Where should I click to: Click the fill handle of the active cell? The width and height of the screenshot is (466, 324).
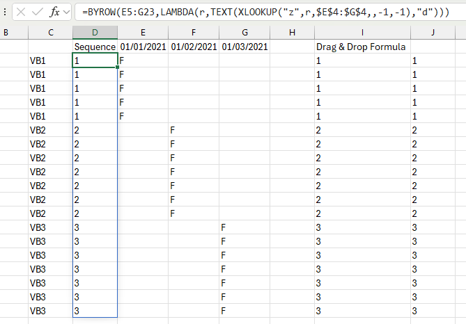tap(118, 67)
